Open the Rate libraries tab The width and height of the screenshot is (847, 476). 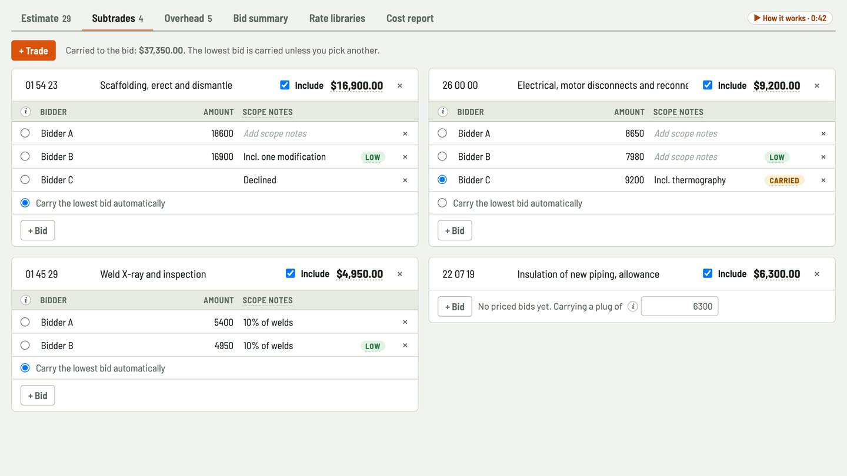pyautogui.click(x=337, y=18)
